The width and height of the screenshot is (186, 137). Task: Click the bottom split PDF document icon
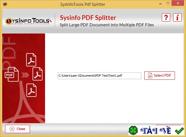tap(31, 90)
